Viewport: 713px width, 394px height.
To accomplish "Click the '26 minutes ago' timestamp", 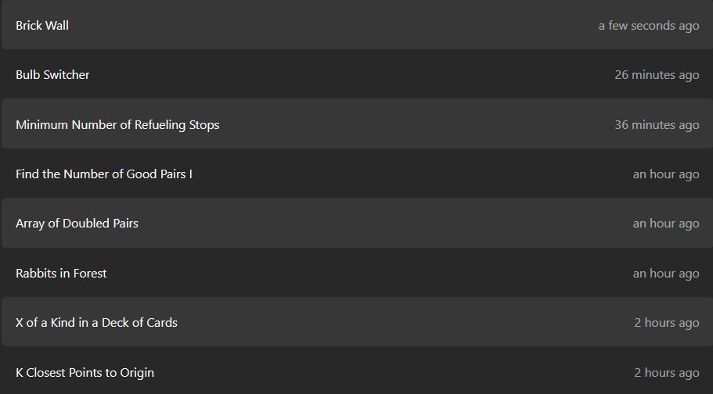I will point(657,75).
